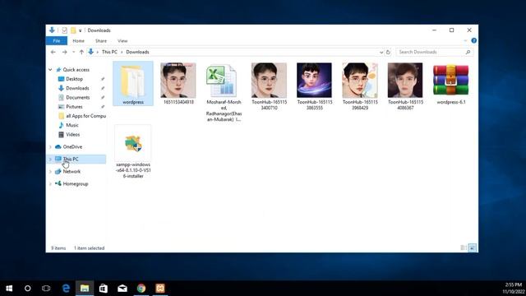Open Documents in navigation pane
The height and width of the screenshot is (296, 526).
[78, 97]
